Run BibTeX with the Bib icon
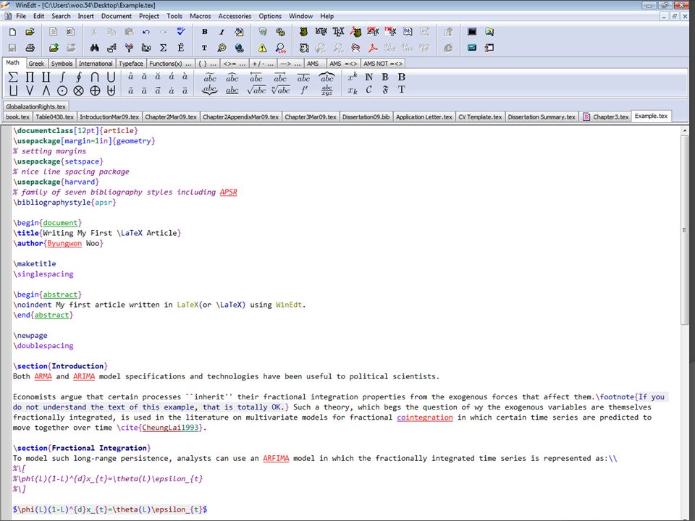The width and height of the screenshot is (695, 521). point(408,32)
